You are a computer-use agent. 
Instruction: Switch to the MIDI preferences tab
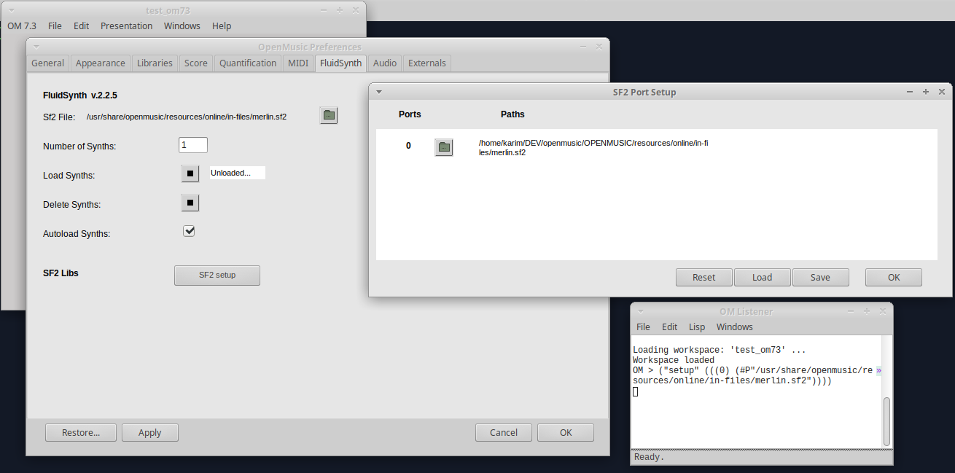(x=298, y=63)
